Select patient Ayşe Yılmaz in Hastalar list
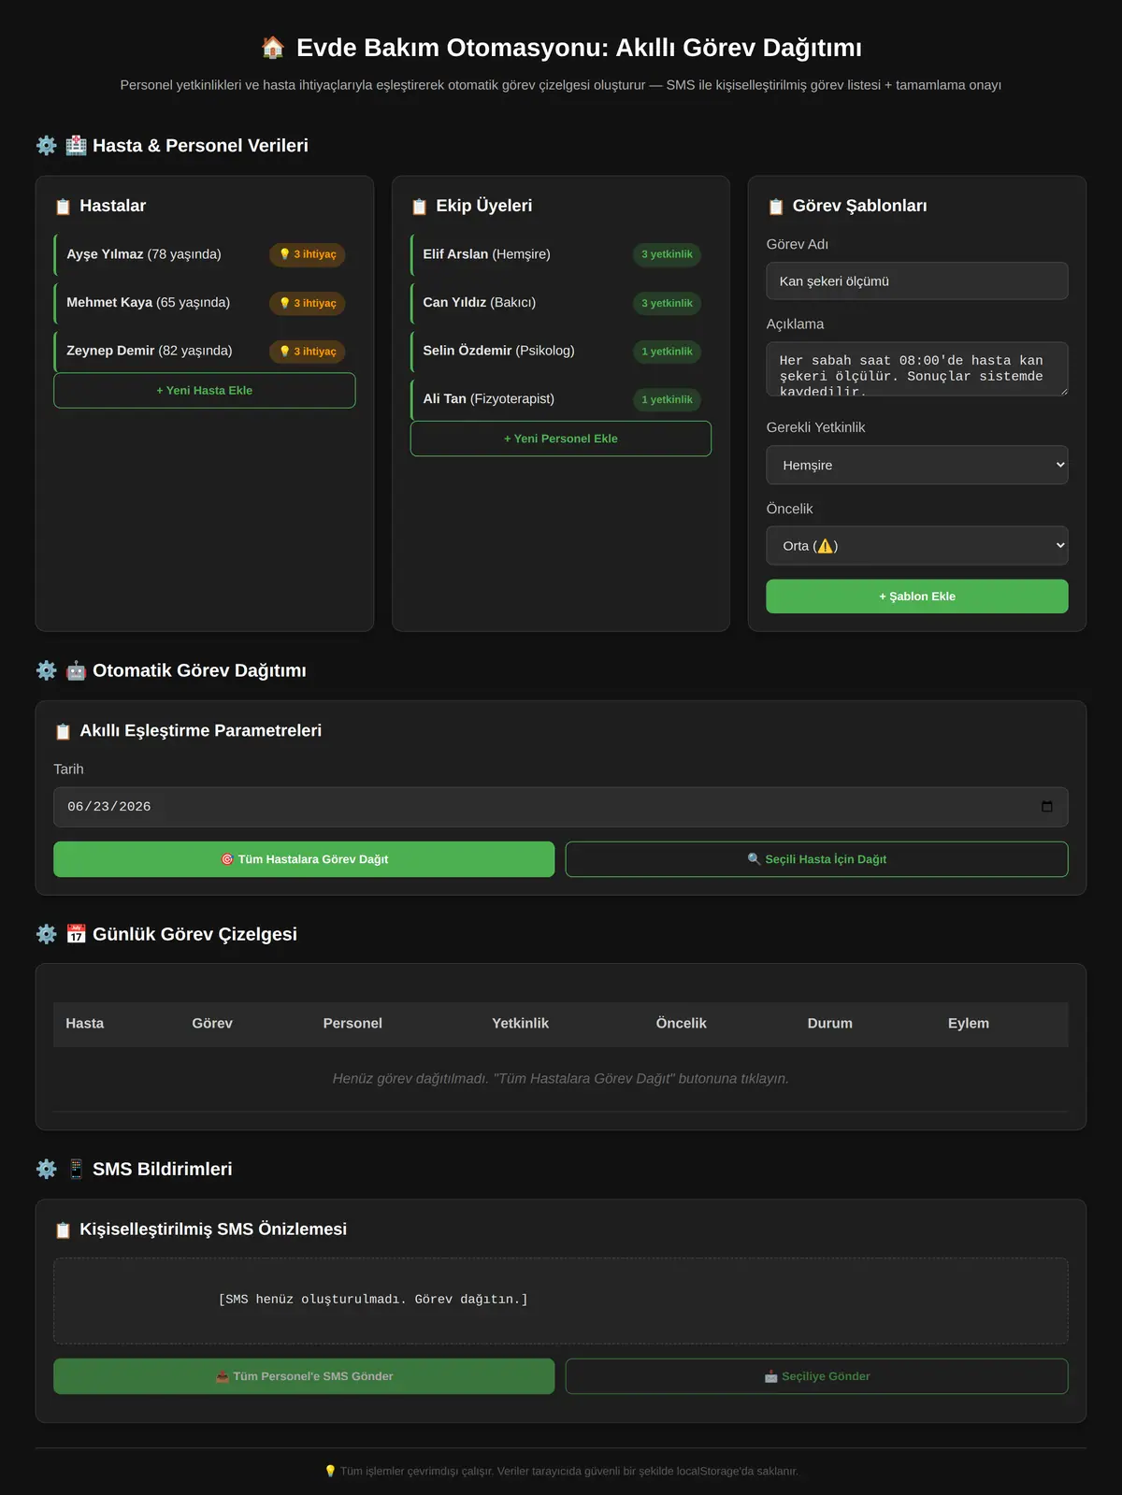The width and height of the screenshot is (1122, 1495). coord(205,254)
